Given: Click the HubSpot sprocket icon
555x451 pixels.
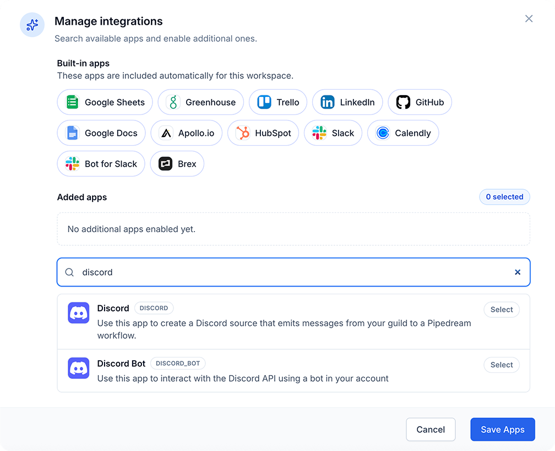Looking at the screenshot, I should click(243, 133).
